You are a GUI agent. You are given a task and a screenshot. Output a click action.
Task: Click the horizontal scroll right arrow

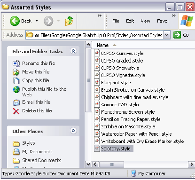(x=192, y=164)
